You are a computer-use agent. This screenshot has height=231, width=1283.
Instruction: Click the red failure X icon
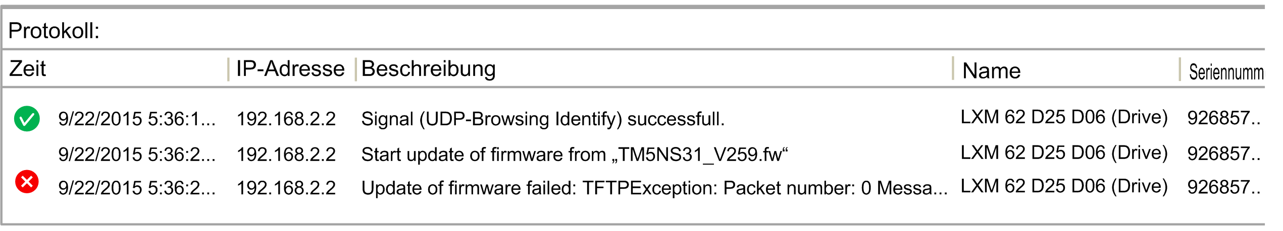[27, 182]
